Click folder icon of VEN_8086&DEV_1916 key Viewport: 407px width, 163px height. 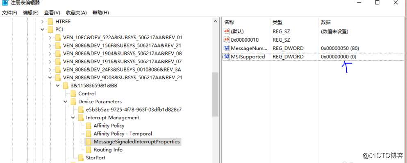(x=58, y=62)
